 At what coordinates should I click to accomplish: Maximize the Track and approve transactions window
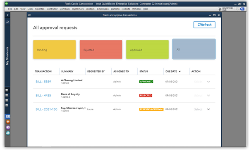[x=214, y=15]
